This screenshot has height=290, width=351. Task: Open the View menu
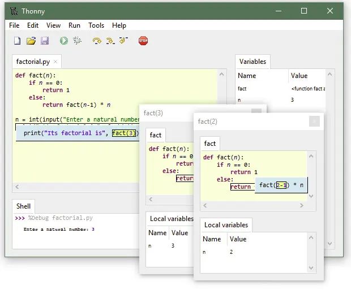pyautogui.click(x=53, y=25)
